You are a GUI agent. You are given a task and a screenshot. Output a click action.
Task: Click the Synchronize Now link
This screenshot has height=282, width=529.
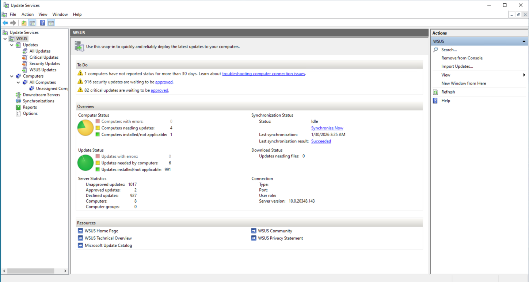pos(327,128)
